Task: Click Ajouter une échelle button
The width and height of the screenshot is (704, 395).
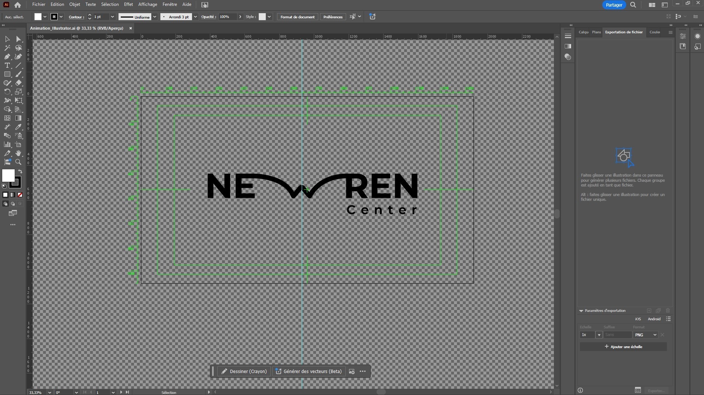Action: 623,347
